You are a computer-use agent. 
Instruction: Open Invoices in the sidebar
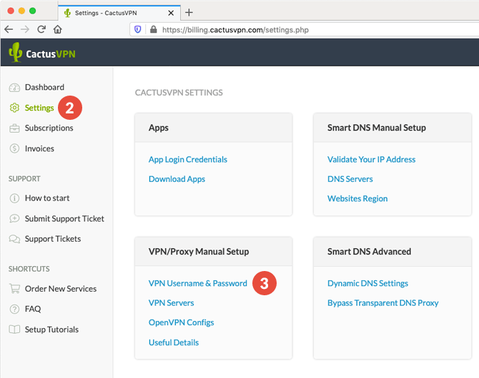click(39, 148)
